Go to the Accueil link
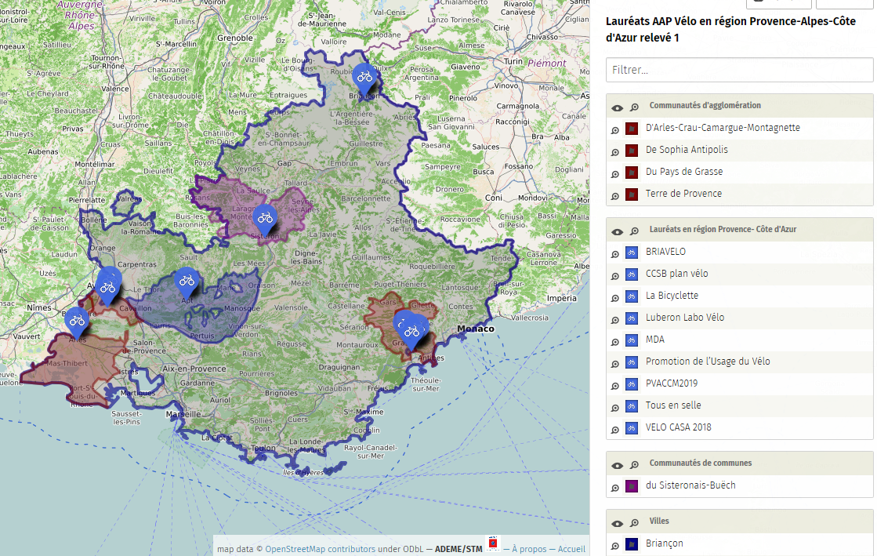This screenshot has height=556, width=877. pos(571,549)
